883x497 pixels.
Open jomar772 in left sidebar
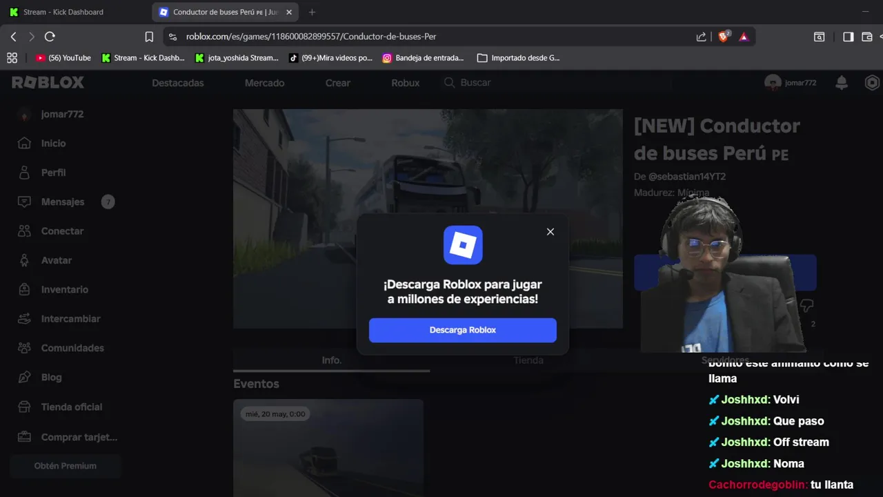coord(51,115)
